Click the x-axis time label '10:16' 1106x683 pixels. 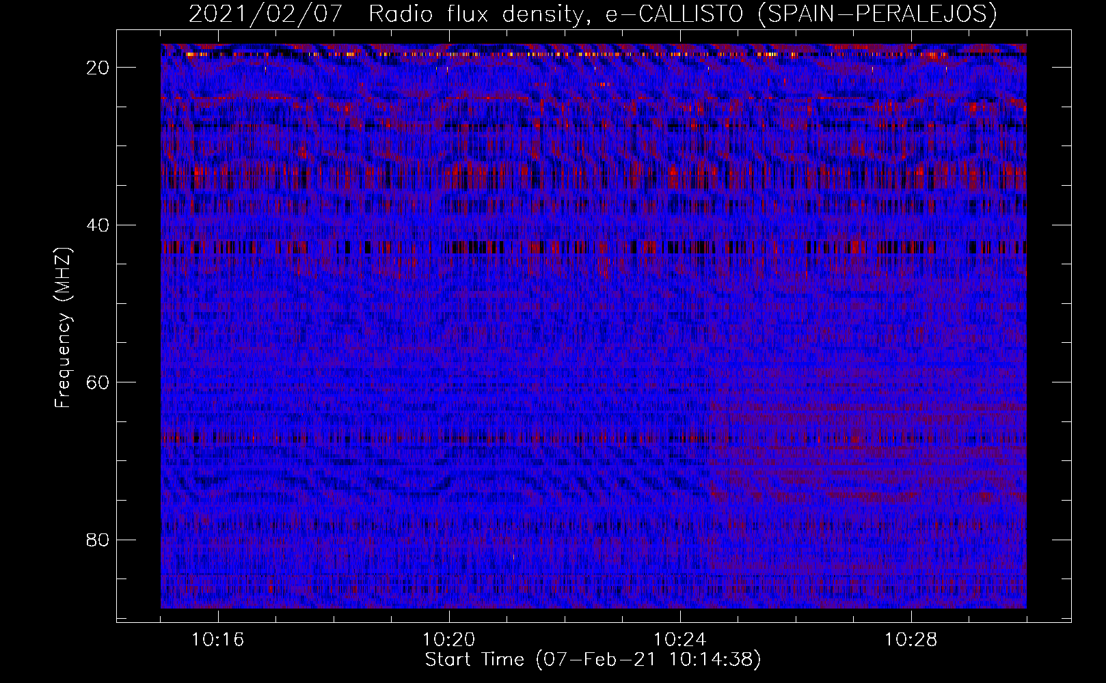(217, 640)
